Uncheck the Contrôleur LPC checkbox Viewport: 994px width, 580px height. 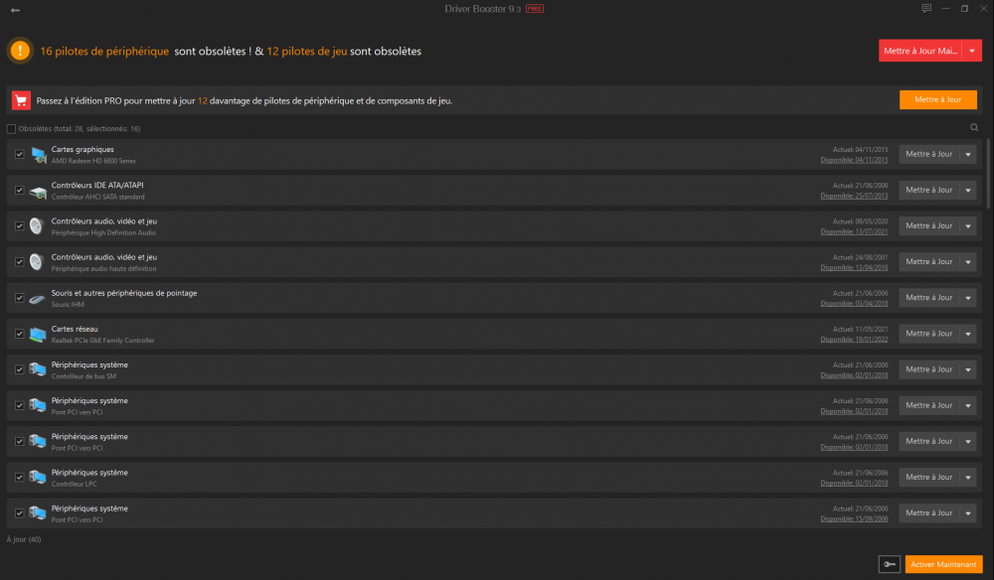[20, 478]
